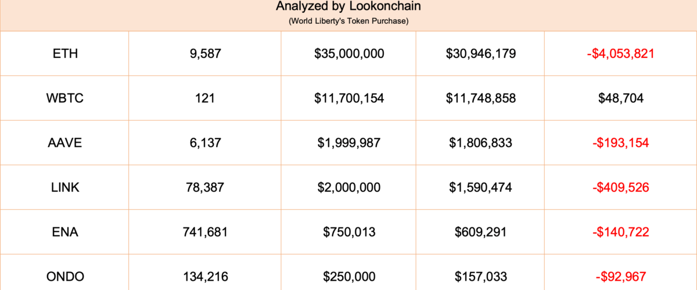This screenshot has height=290, width=697.
Task: Click the red -$140,722 loss value
Action: (621, 232)
